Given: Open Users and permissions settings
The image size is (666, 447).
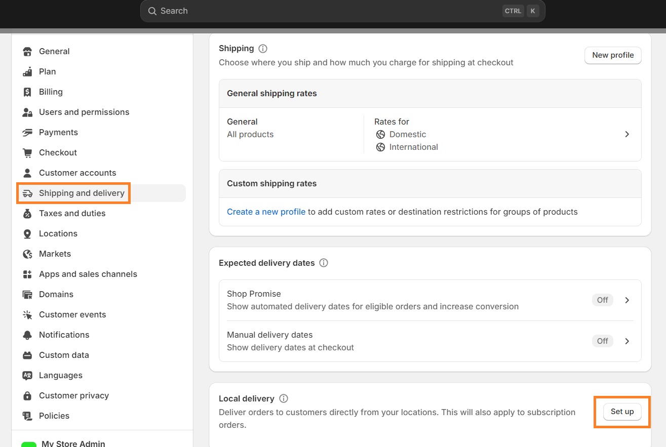Looking at the screenshot, I should click(x=84, y=112).
